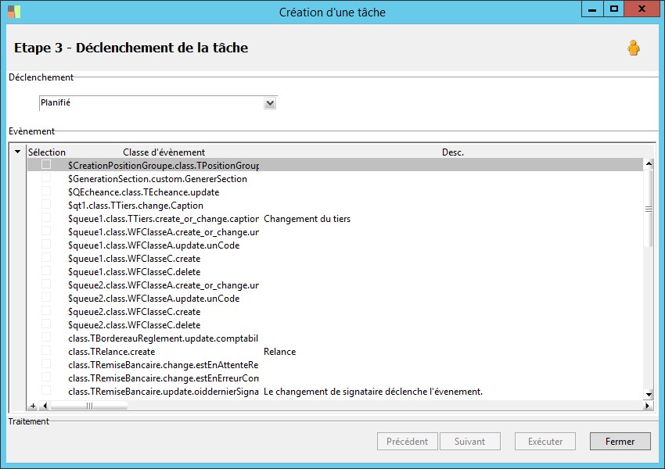Click the Suivant button
Viewport: 665px width, 469px height.
(470, 442)
